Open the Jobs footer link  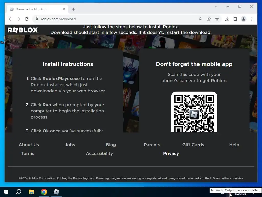(70, 145)
